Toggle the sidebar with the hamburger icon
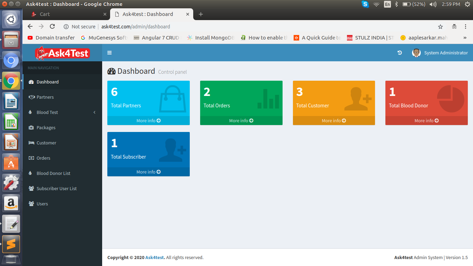473x266 pixels. pos(109,53)
